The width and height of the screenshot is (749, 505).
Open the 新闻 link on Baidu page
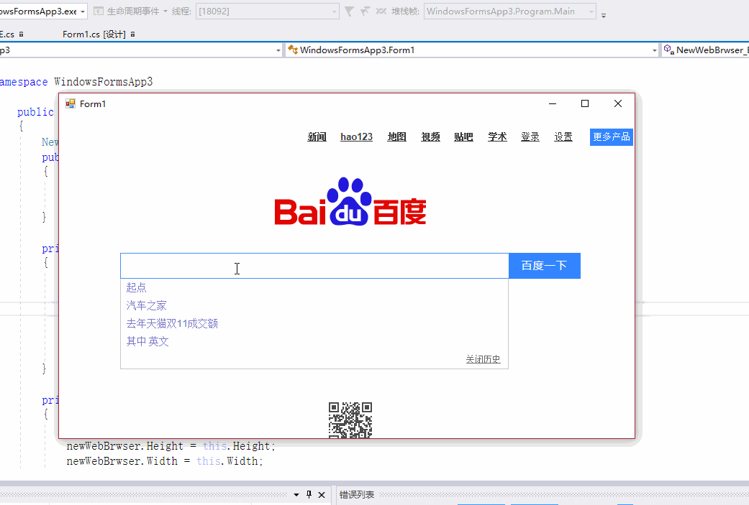[x=317, y=137]
